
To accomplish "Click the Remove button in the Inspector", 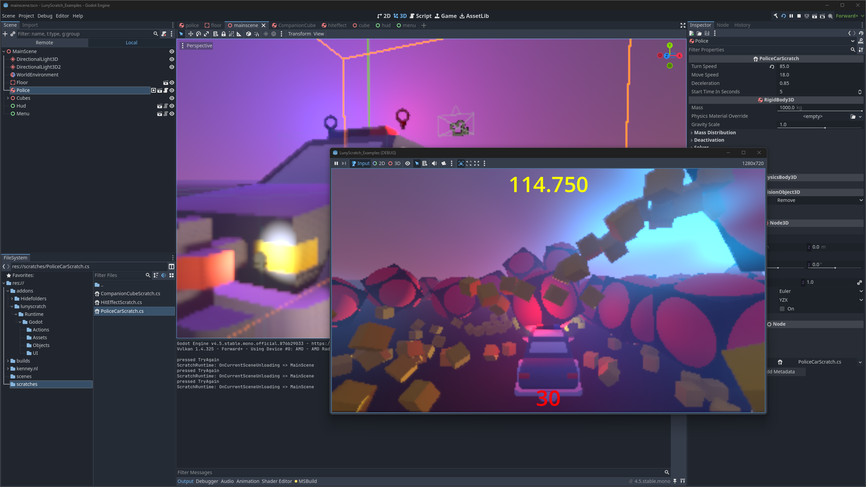I will [x=786, y=200].
